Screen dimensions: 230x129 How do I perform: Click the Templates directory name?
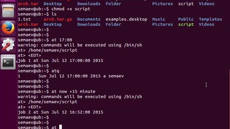pos(210,19)
